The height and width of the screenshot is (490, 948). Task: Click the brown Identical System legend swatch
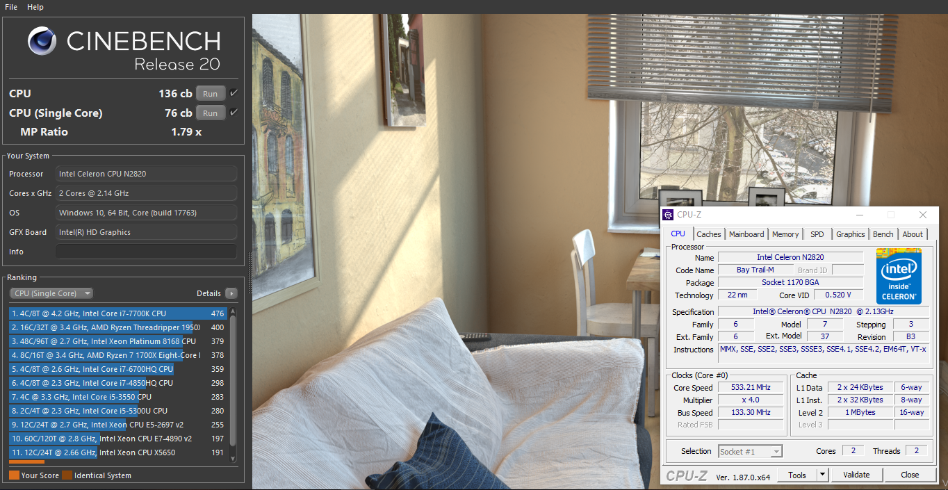click(x=67, y=475)
